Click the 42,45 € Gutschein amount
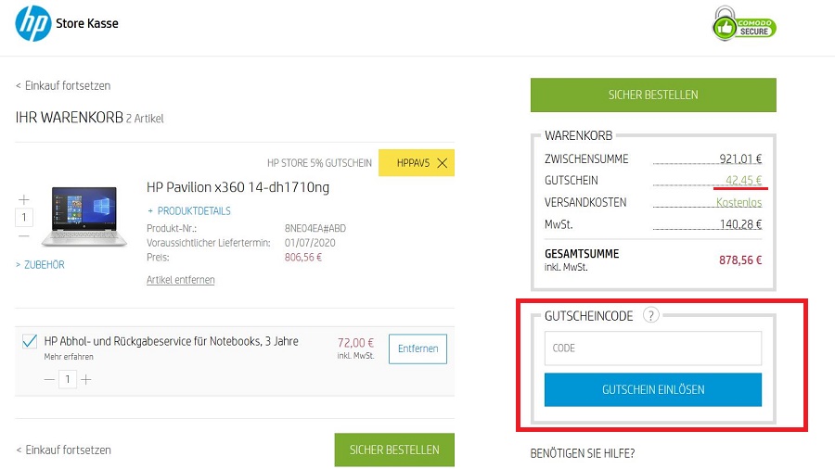 (743, 180)
